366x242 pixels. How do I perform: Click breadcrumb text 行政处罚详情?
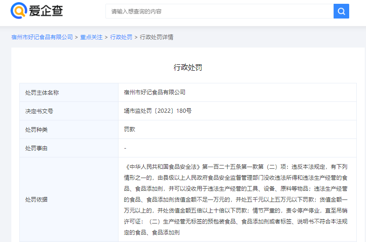point(156,37)
